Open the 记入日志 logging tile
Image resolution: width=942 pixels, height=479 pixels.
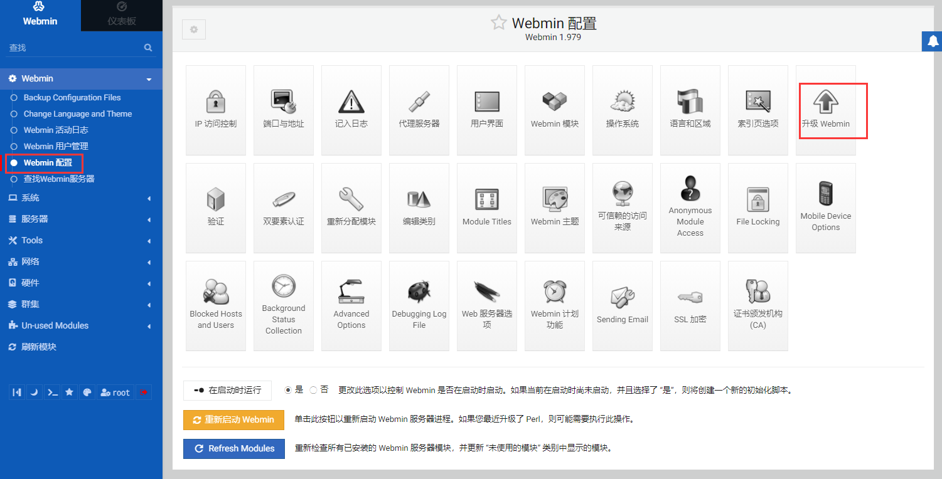point(351,110)
